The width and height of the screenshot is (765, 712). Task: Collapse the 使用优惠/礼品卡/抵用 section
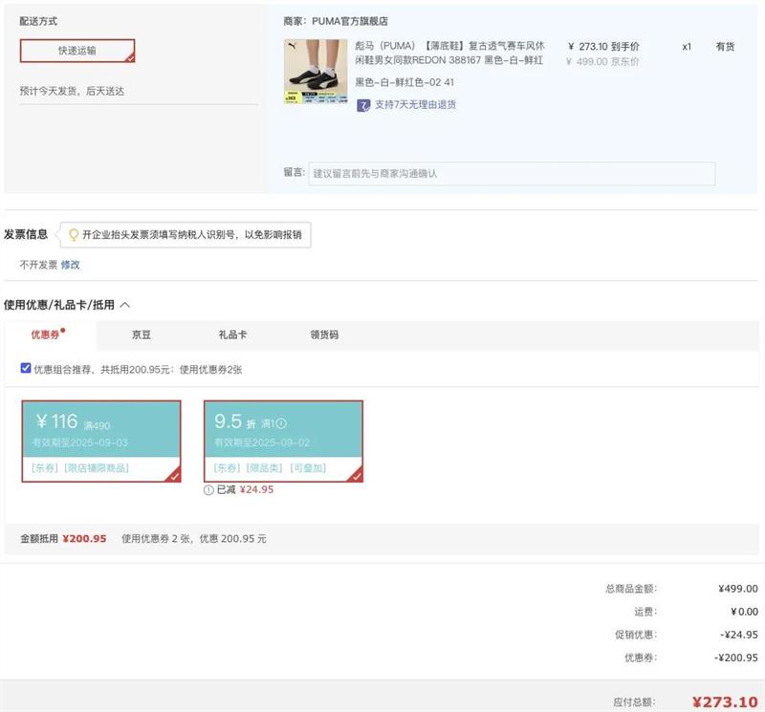pyautogui.click(x=124, y=305)
